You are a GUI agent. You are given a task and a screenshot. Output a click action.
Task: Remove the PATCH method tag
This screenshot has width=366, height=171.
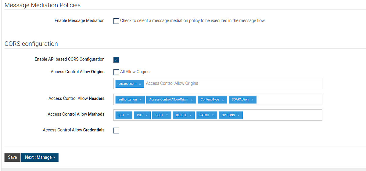(213, 115)
